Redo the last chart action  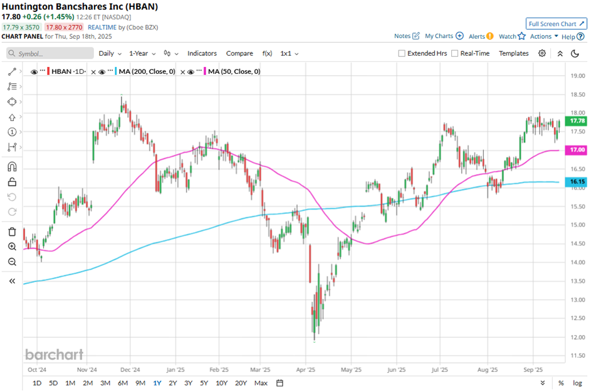click(x=12, y=212)
